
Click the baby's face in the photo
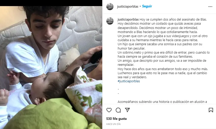(39, 89)
